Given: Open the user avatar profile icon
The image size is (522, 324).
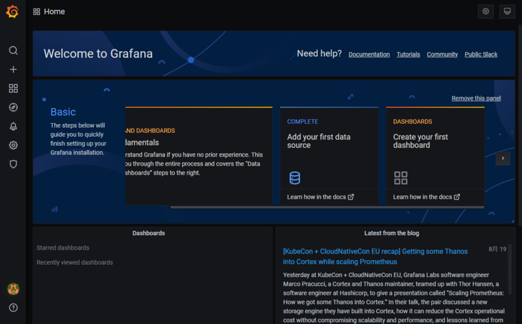Looking at the screenshot, I should point(13,289).
